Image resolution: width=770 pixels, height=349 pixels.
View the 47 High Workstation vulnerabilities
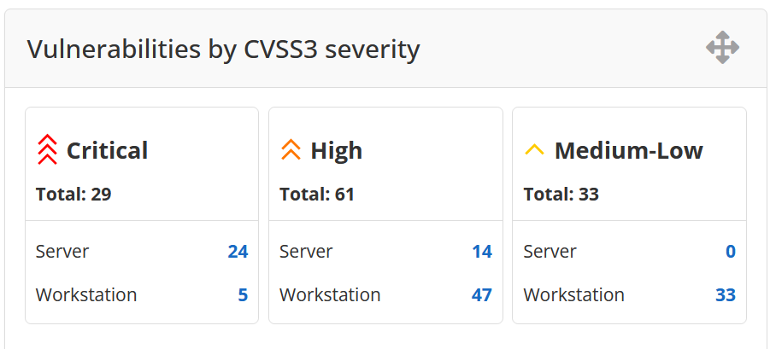(x=482, y=295)
